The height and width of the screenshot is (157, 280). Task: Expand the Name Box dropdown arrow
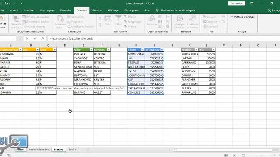(14, 38)
